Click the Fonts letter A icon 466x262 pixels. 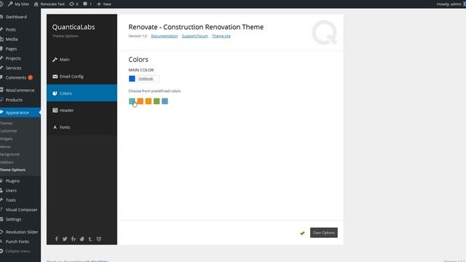click(x=55, y=127)
